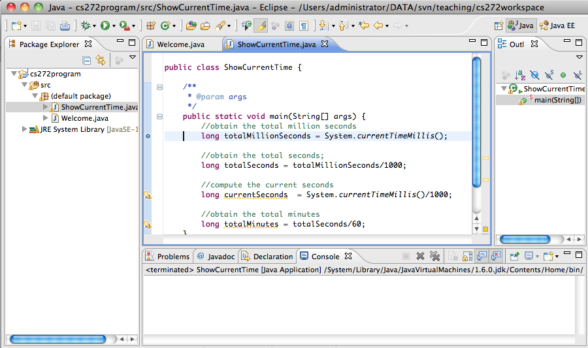588x348 pixels.
Task: Toggle Hide Fields in Outline
Action: click(534, 75)
